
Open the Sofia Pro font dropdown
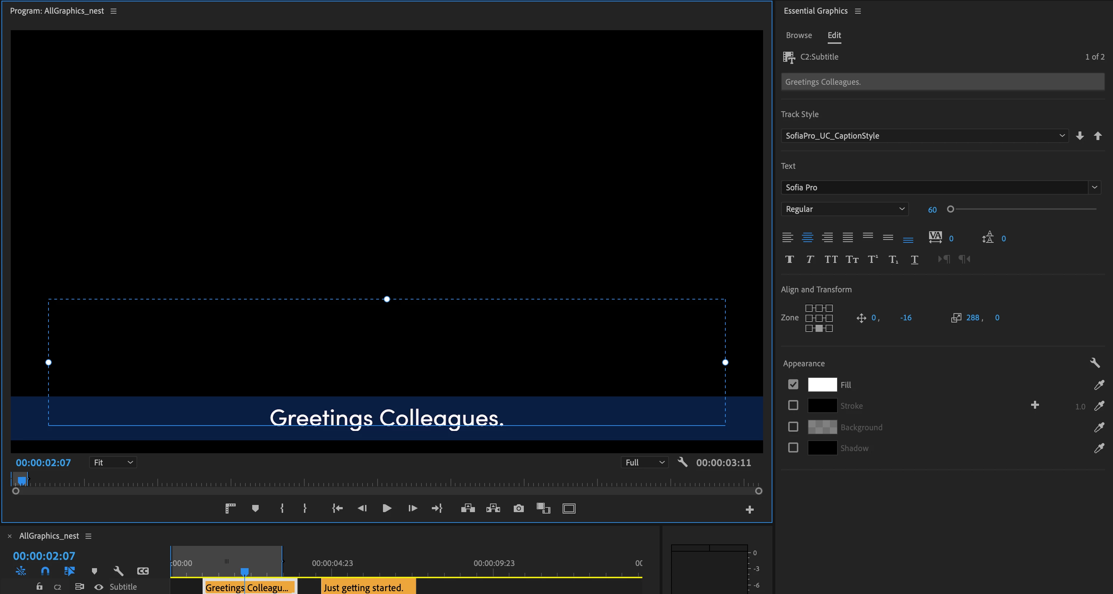tap(1094, 187)
